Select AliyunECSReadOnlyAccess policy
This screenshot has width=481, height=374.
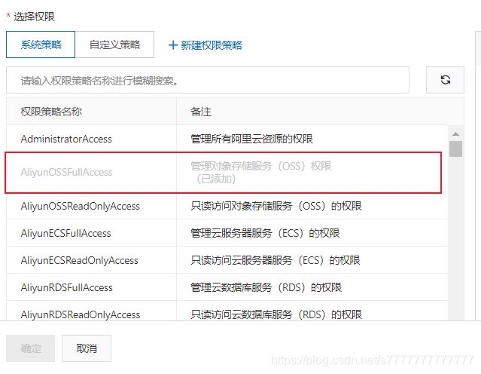pyautogui.click(x=80, y=261)
